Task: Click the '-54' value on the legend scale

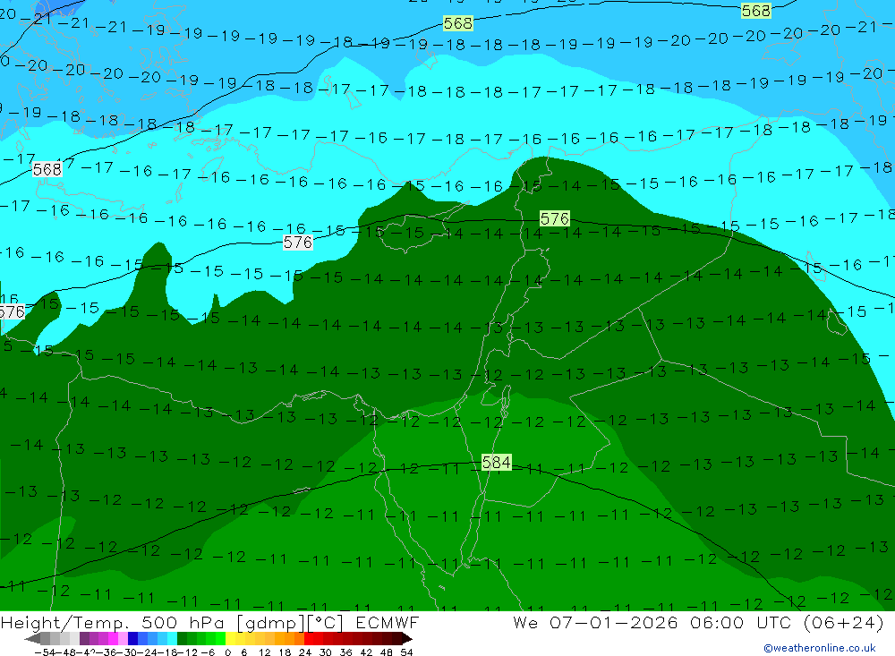Action: pyautogui.click(x=45, y=652)
